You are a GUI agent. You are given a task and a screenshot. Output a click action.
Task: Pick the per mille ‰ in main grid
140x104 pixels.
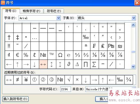[86, 37]
